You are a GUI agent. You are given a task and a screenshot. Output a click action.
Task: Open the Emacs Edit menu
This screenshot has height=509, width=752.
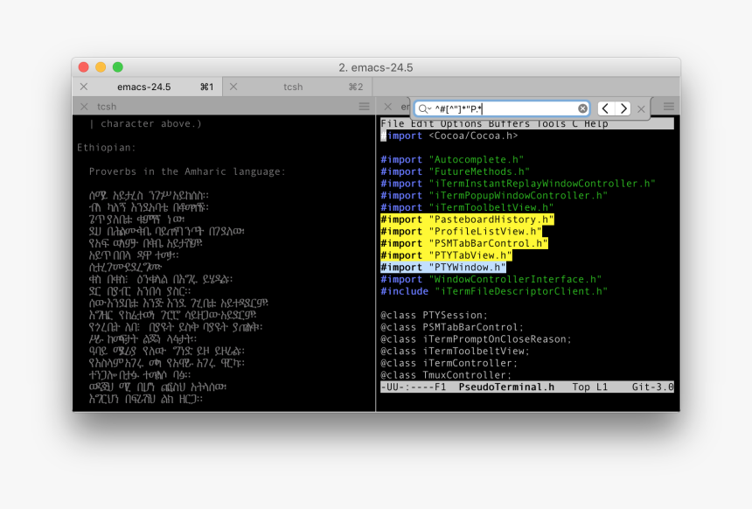coord(422,124)
